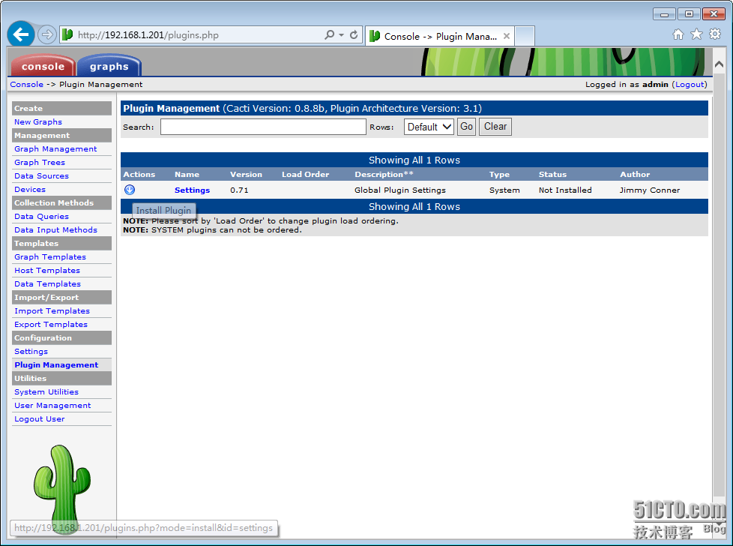Open Data Queries in sidebar
The height and width of the screenshot is (546, 733).
[41, 217]
